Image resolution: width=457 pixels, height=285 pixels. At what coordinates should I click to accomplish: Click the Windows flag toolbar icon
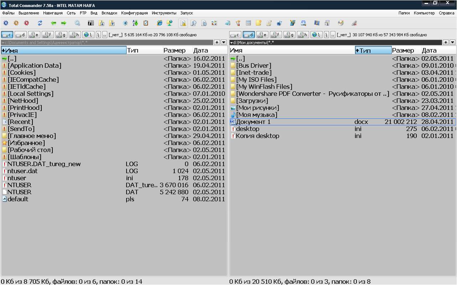317,23
